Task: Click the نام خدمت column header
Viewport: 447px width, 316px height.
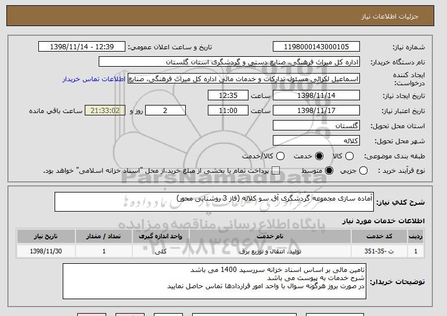Action: (x=270, y=237)
